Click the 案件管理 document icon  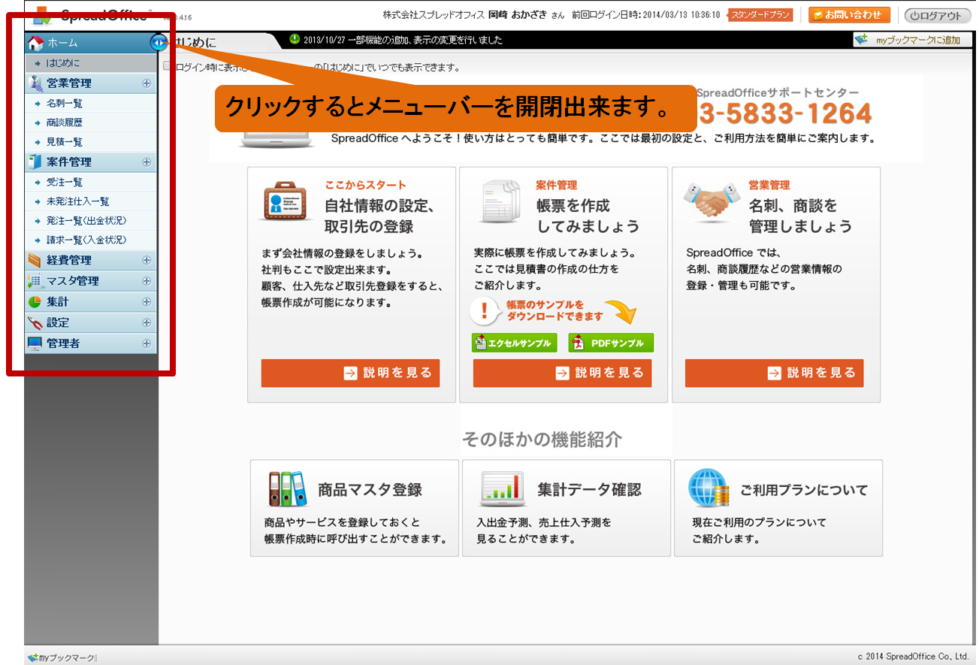coord(35,162)
